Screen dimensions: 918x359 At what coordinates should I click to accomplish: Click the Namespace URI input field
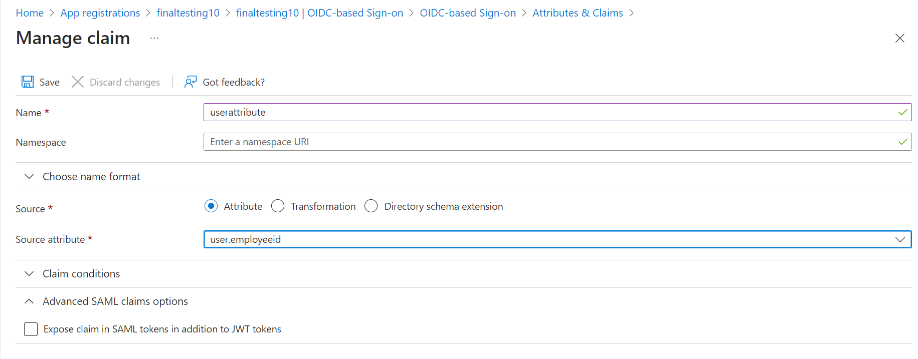click(x=451, y=142)
